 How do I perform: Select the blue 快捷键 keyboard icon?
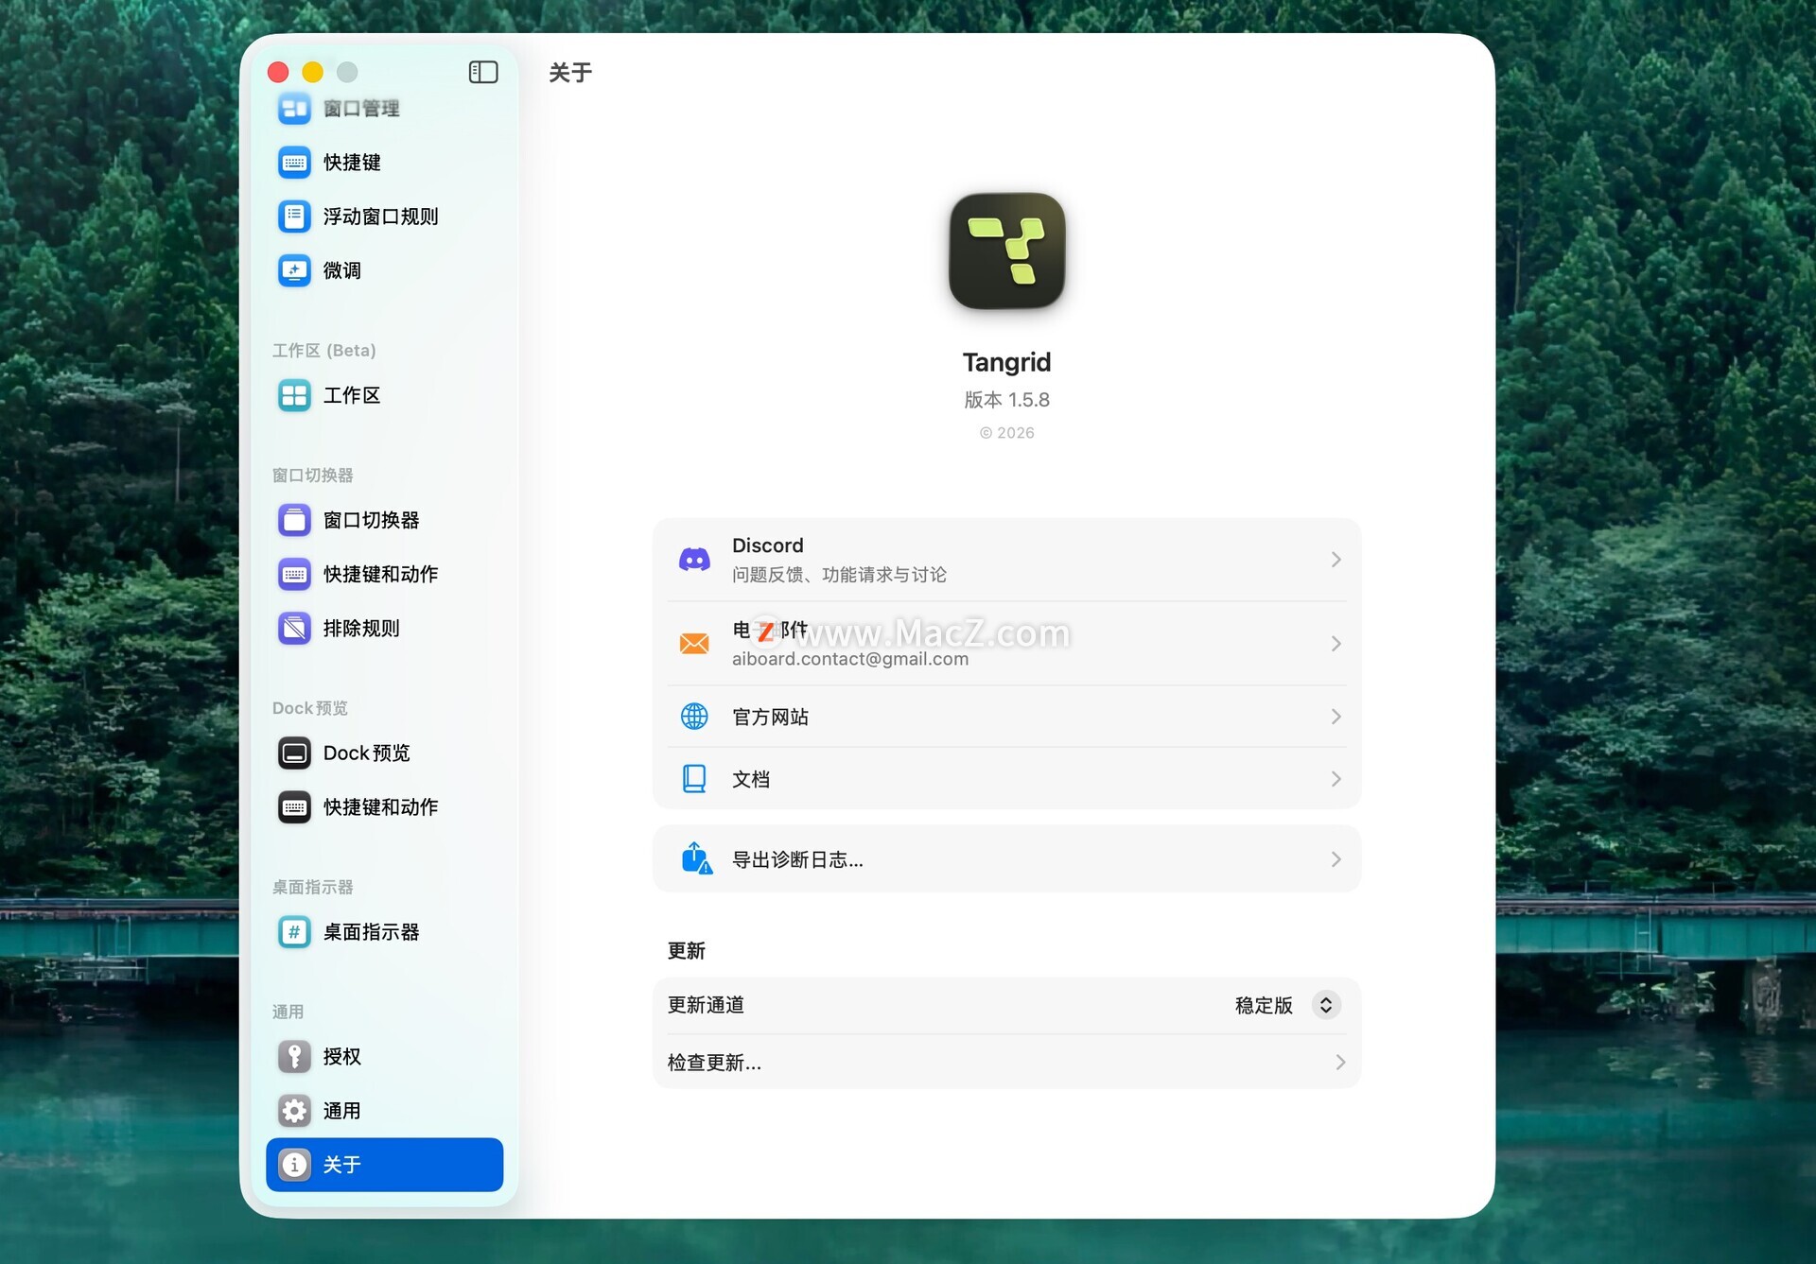(294, 163)
